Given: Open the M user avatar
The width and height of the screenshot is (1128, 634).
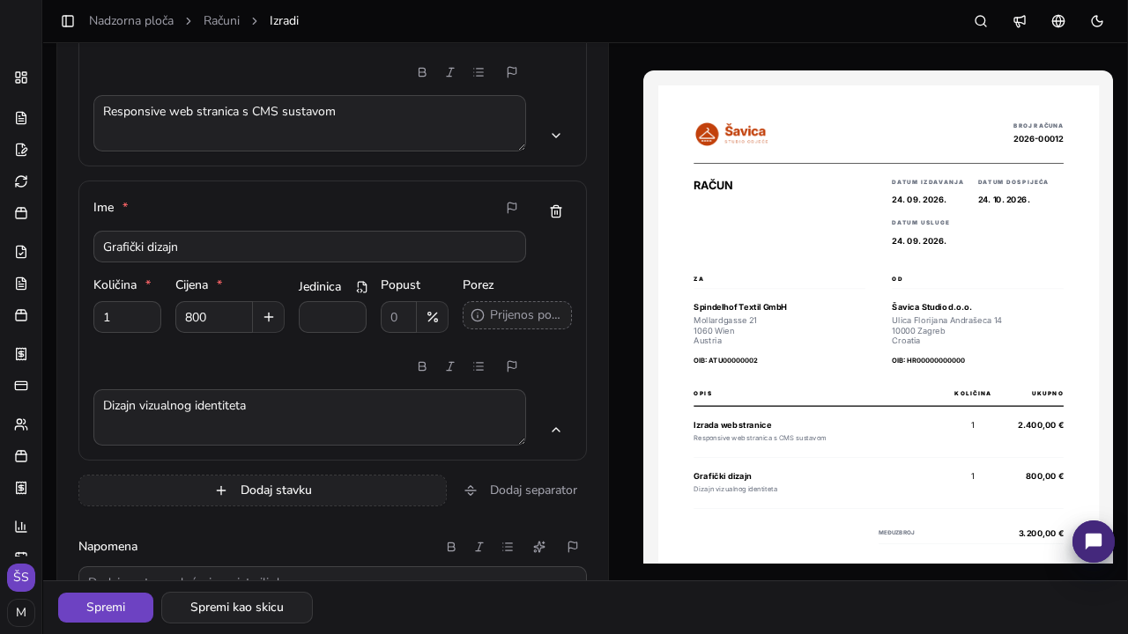Looking at the screenshot, I should [21, 613].
